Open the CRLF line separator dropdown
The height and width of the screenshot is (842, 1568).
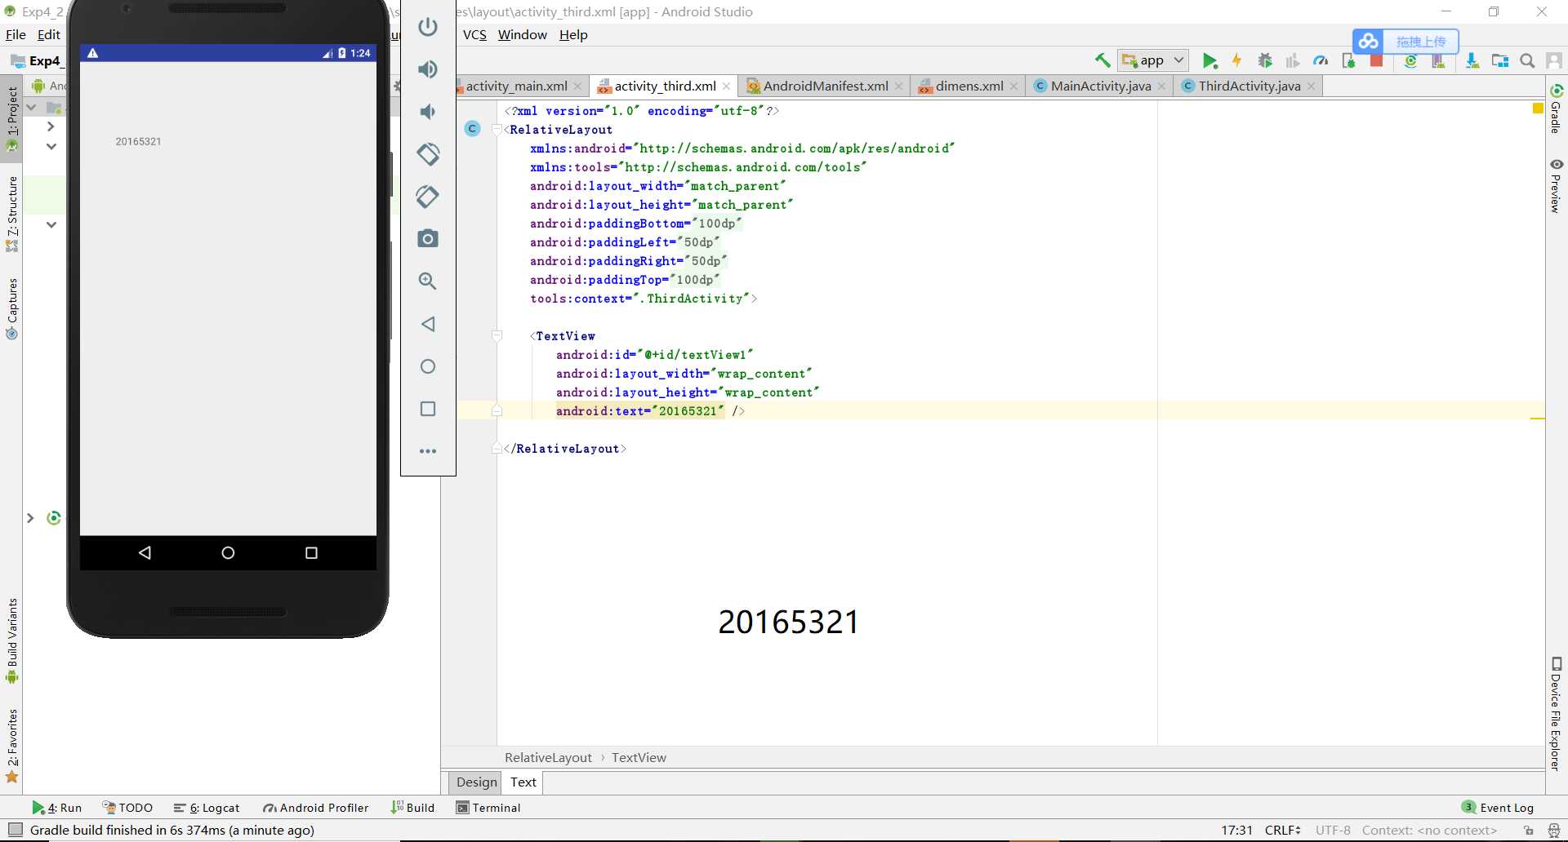(x=1282, y=831)
